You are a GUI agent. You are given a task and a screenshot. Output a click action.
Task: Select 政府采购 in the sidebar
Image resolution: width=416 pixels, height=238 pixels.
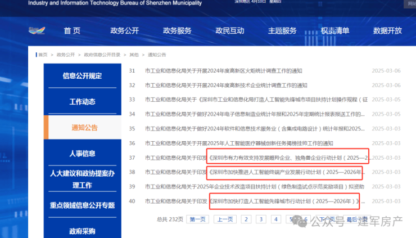(82, 231)
